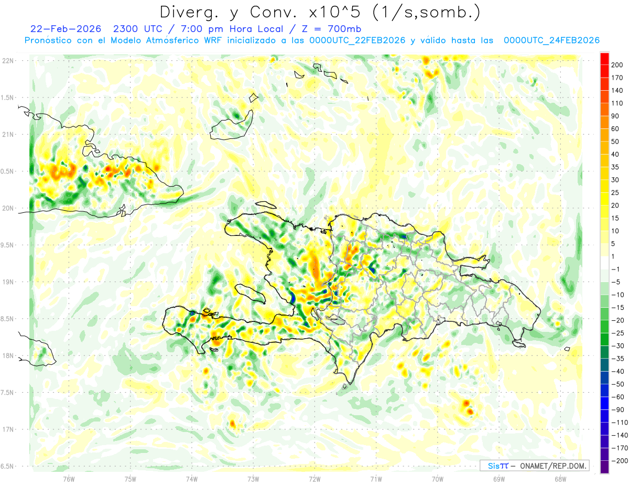This screenshot has height=486, width=629.
Task: Click the positive legend value '50'
Action: [615, 142]
